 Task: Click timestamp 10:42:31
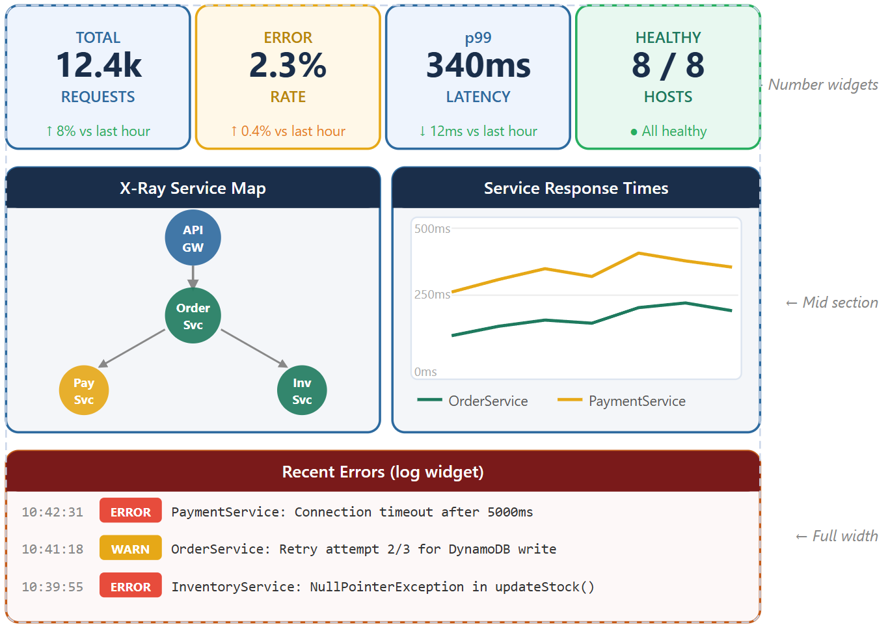tap(53, 512)
